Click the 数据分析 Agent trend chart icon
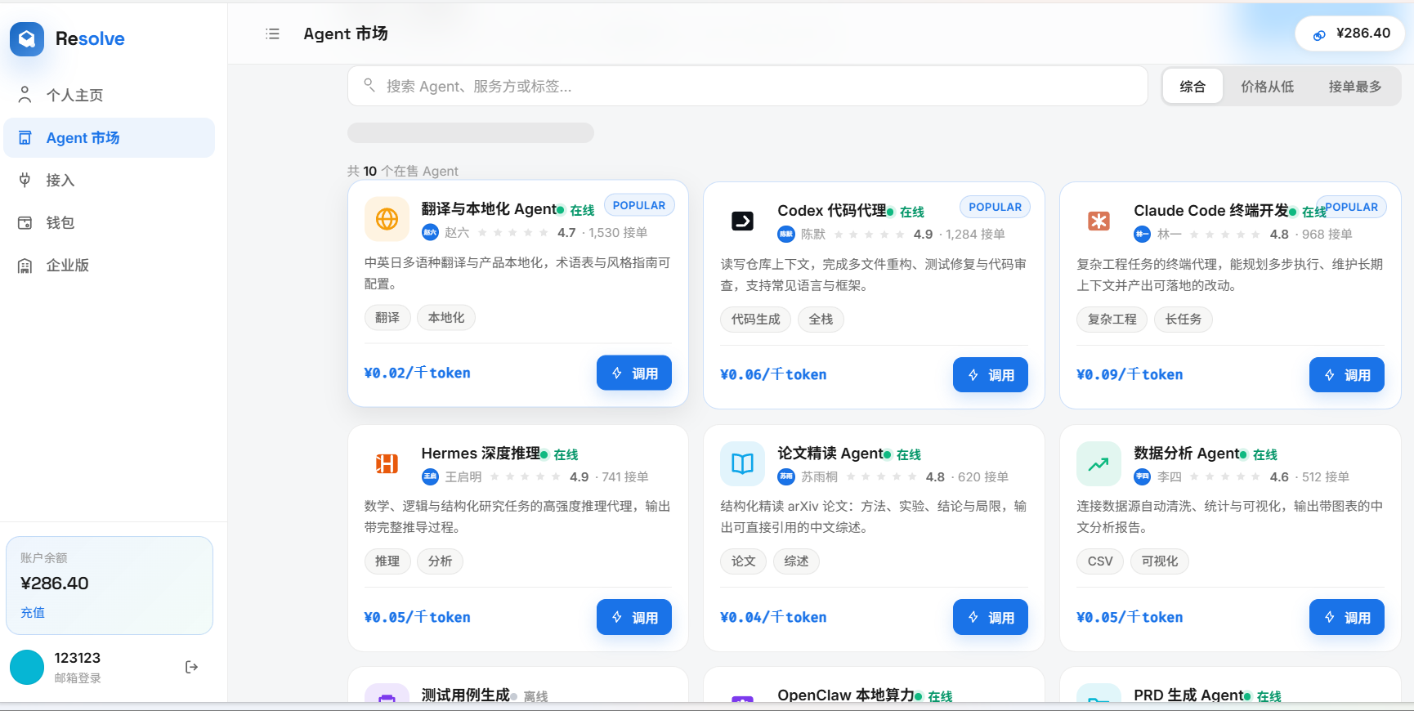This screenshot has height=711, width=1414. coord(1099,463)
